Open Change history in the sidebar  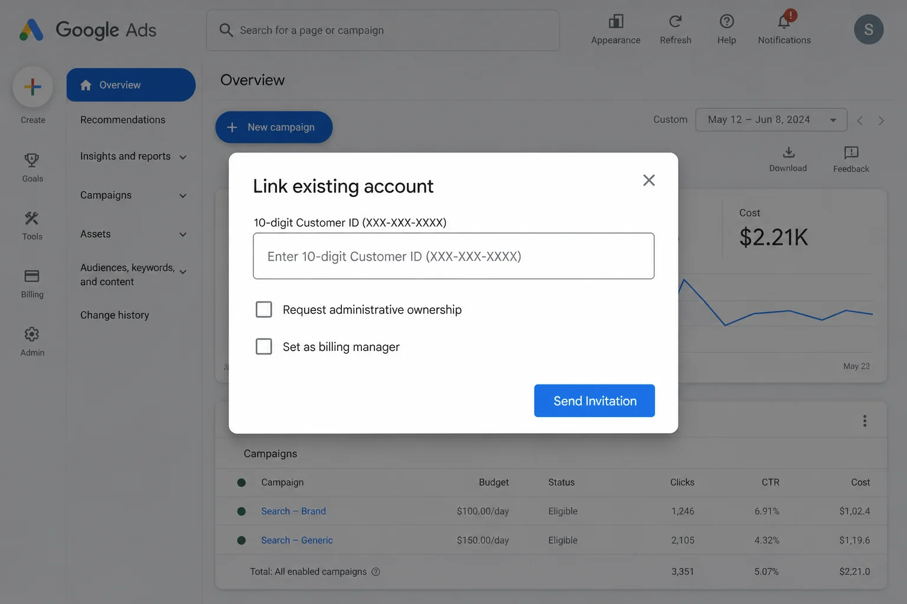click(x=115, y=315)
